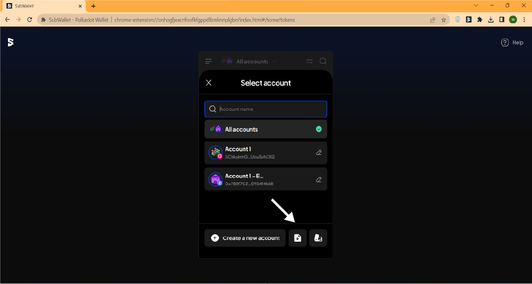The width and height of the screenshot is (532, 284).
Task: Open SubWallet extension in browser toolbar
Action: 468,20
